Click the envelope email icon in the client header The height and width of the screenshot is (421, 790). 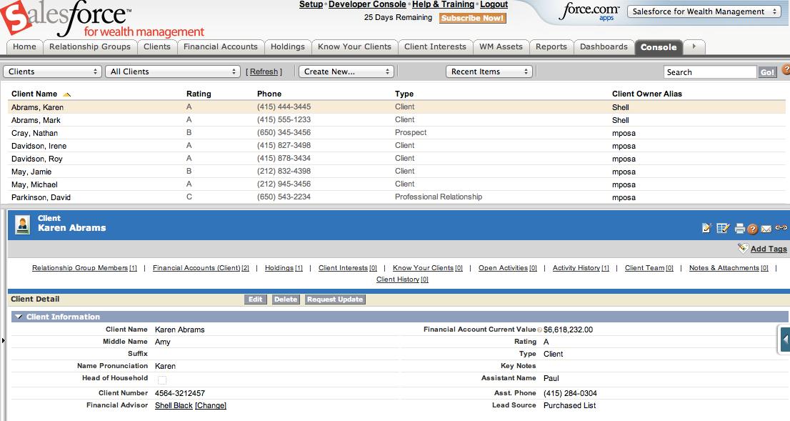click(x=766, y=229)
